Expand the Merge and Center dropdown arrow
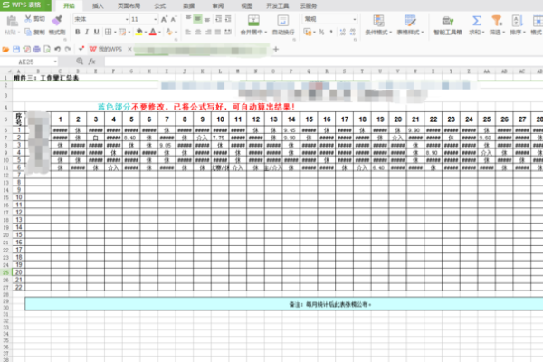The image size is (543, 362). point(265,33)
